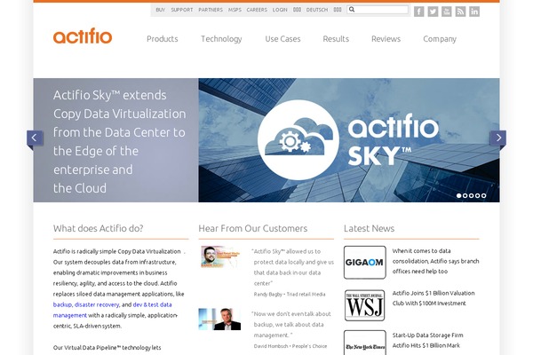Click the Actifio logo
Viewport: 533px width, 355px height.
[83, 36]
